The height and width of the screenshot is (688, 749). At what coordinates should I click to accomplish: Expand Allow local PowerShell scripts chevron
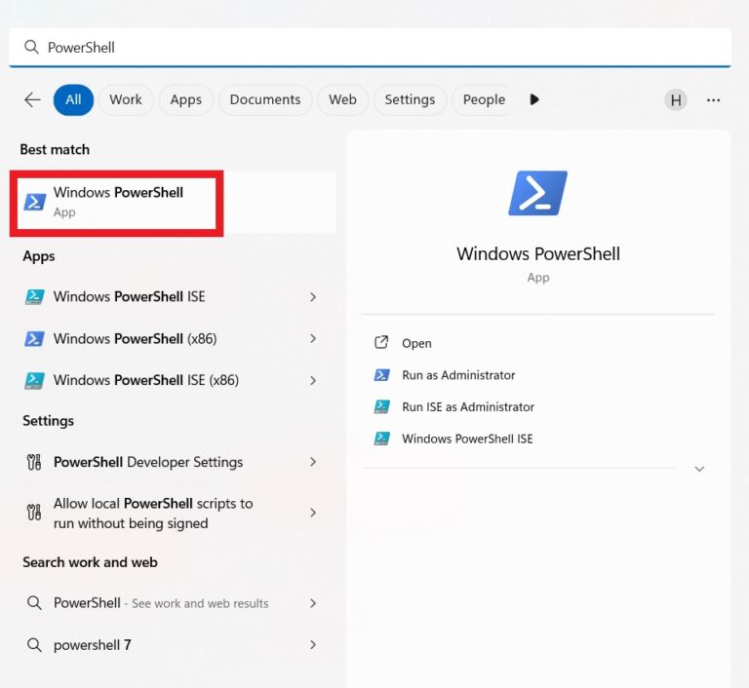[313, 513]
